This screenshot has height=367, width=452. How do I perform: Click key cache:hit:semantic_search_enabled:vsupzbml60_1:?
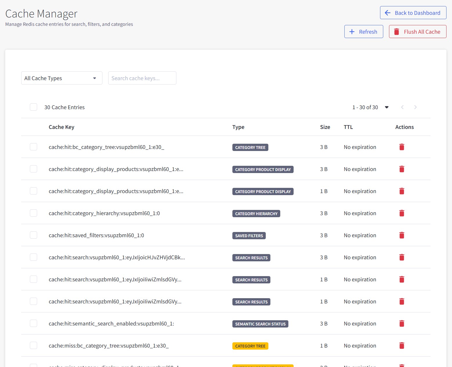pos(111,323)
